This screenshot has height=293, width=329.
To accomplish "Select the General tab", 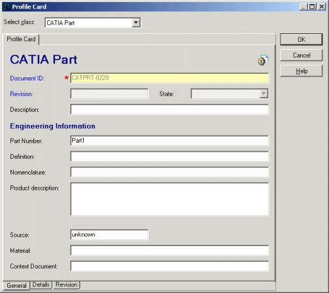I will [x=16, y=285].
